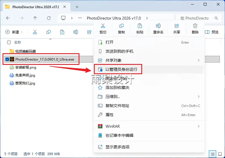Viewport: 225px width, 158px height.
Task: Click chevron after the PC icon
Action: pos(72,18)
